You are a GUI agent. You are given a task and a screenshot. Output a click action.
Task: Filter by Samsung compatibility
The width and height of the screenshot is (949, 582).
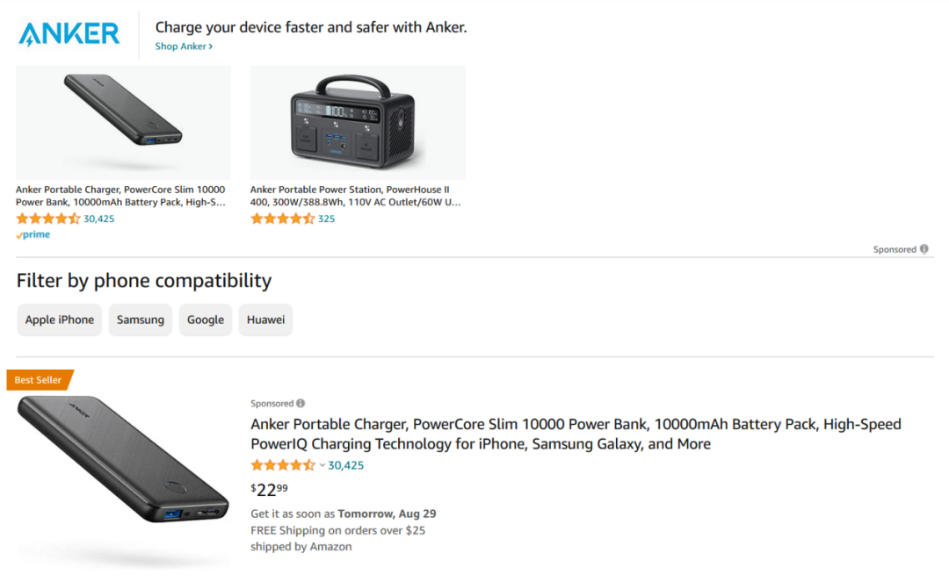(x=141, y=320)
